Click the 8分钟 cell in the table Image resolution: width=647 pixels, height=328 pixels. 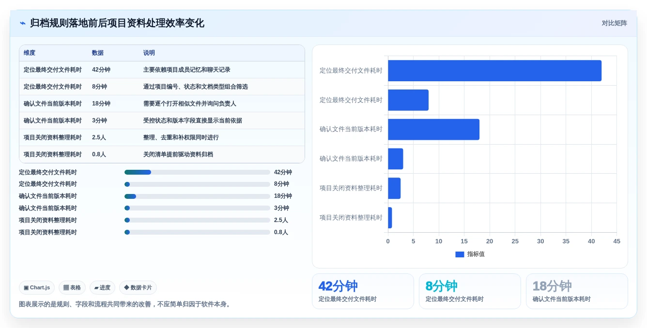[x=100, y=87]
